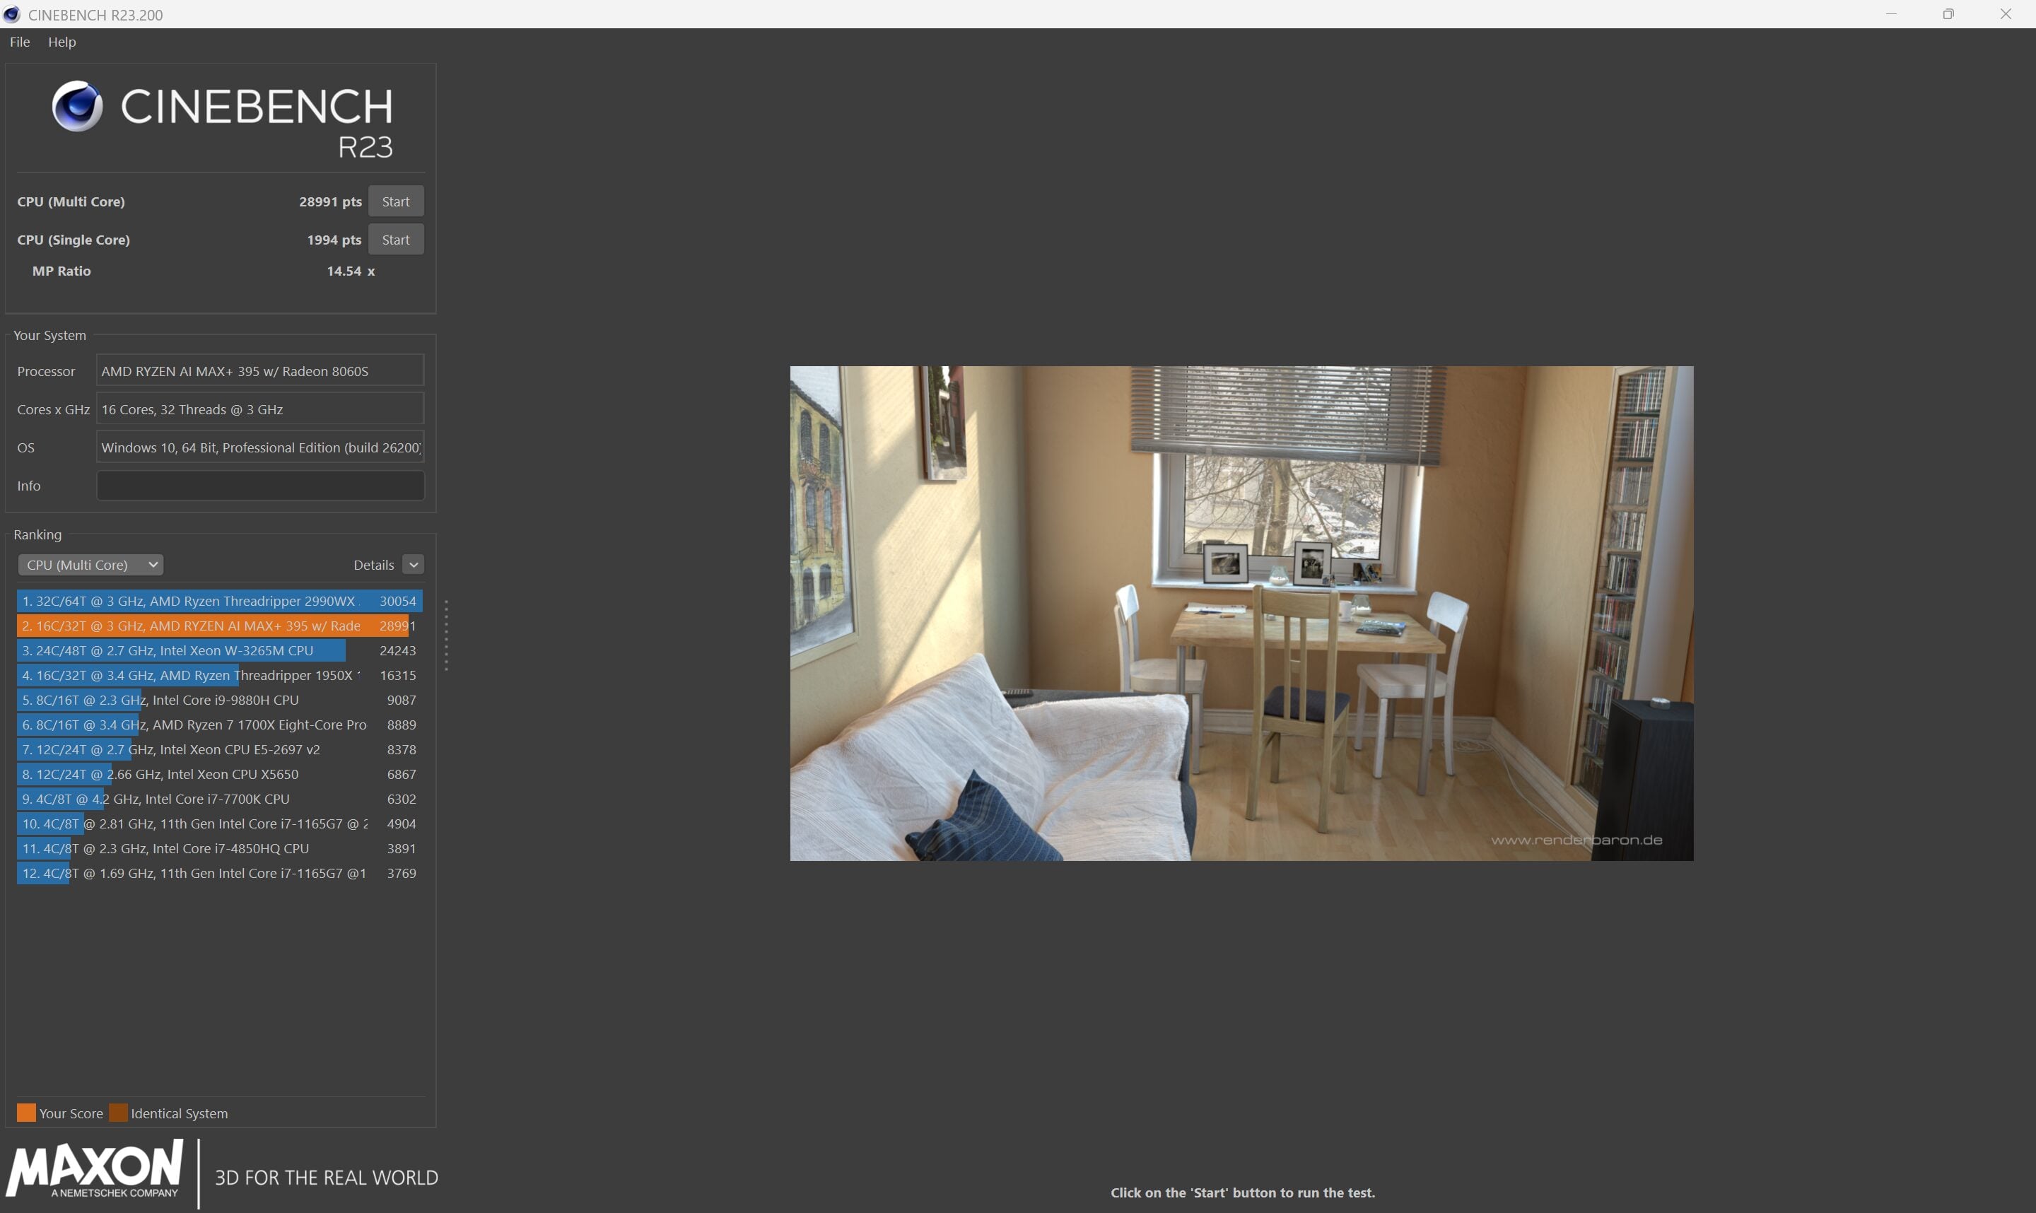Restore down the Cinebench window
2036x1213 pixels.
(x=1948, y=14)
